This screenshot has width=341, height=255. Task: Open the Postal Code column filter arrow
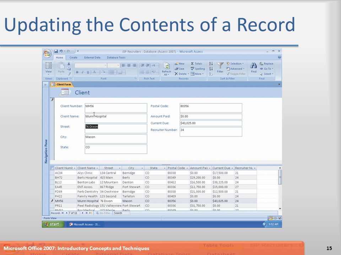point(187,168)
